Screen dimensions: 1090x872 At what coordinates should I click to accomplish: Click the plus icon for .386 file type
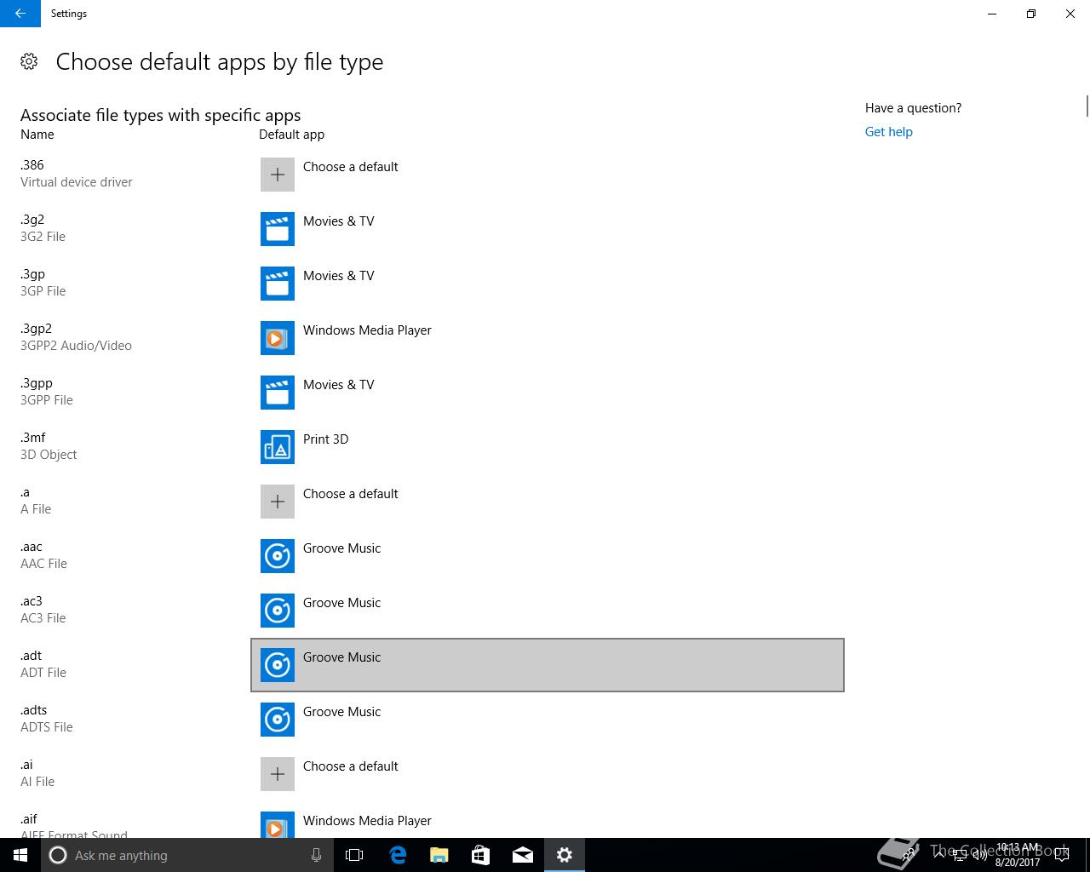pyautogui.click(x=278, y=175)
